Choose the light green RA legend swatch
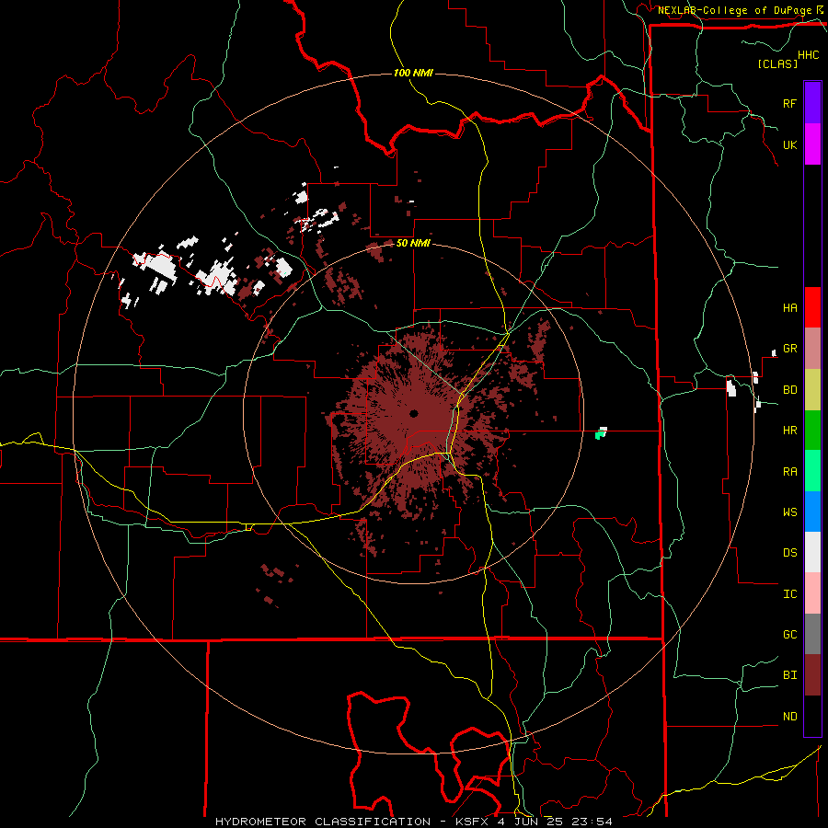 pos(812,471)
